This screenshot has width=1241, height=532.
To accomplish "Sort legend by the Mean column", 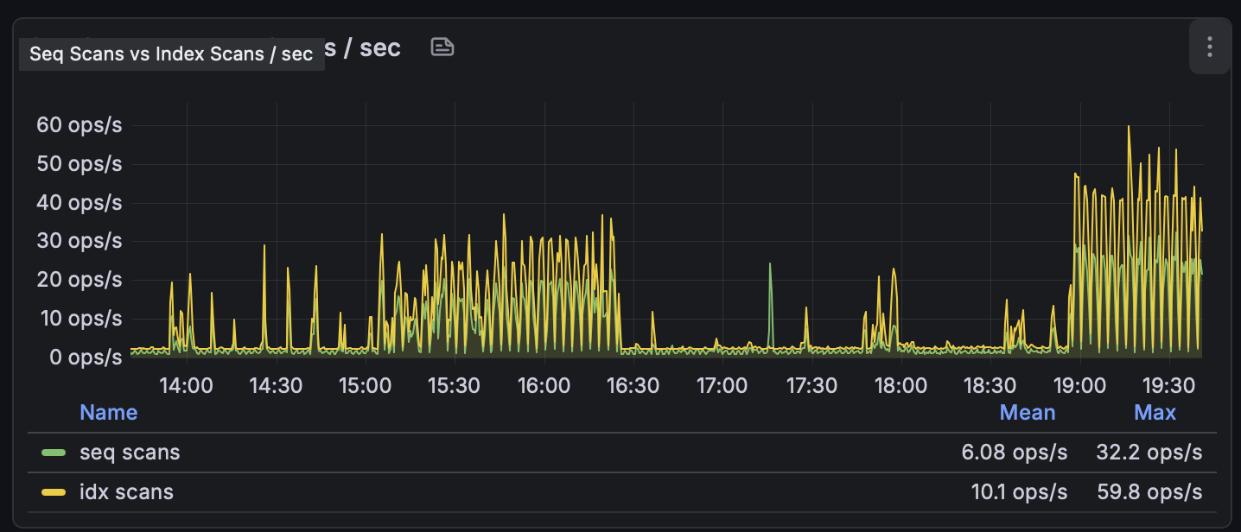I will coord(1027,413).
